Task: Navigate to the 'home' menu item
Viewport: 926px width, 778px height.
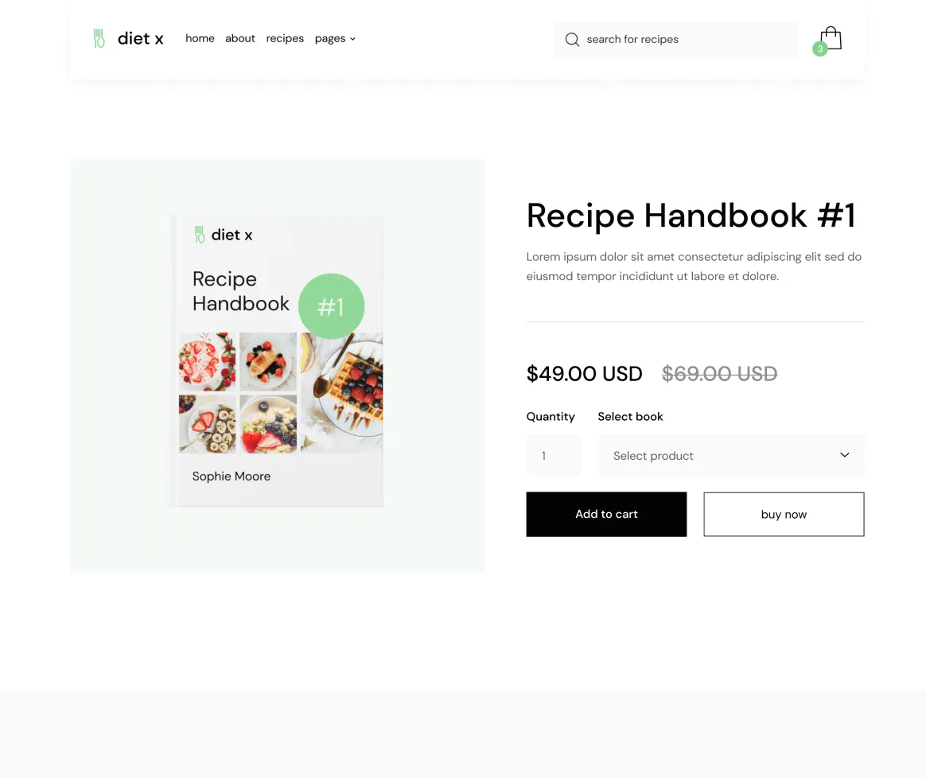Action: coord(200,38)
